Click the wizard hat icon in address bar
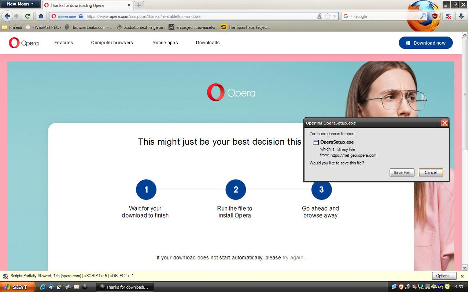This screenshot has width=469, height=293. pyautogui.click(x=320, y=16)
